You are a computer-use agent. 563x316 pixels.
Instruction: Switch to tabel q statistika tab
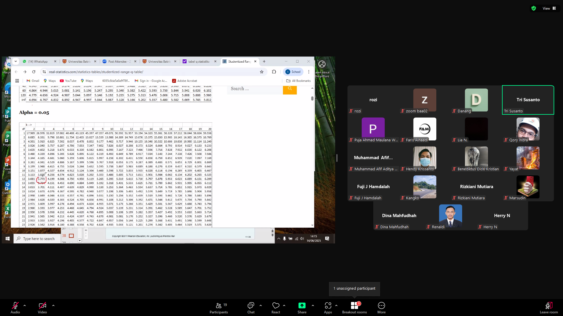pyautogui.click(x=199, y=61)
